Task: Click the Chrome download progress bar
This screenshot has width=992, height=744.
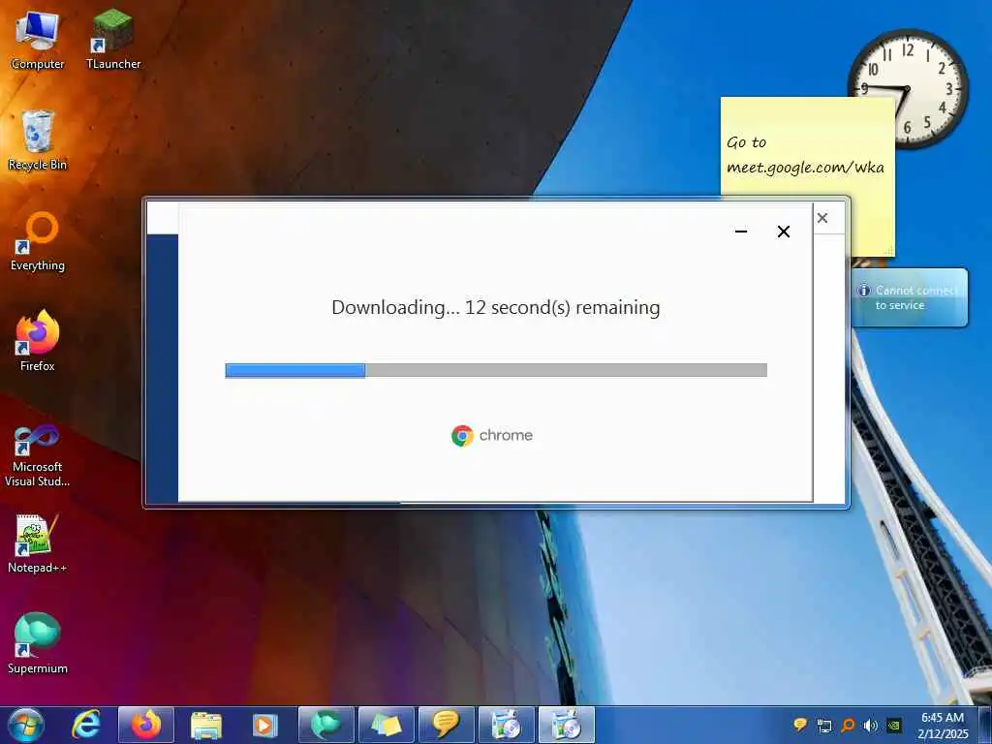Action: [496, 370]
